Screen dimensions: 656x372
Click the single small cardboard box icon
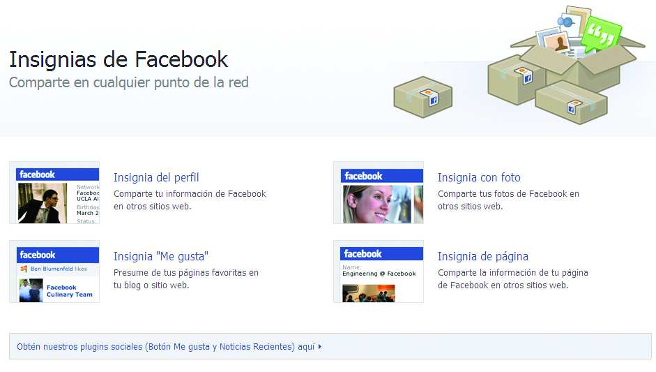[423, 97]
